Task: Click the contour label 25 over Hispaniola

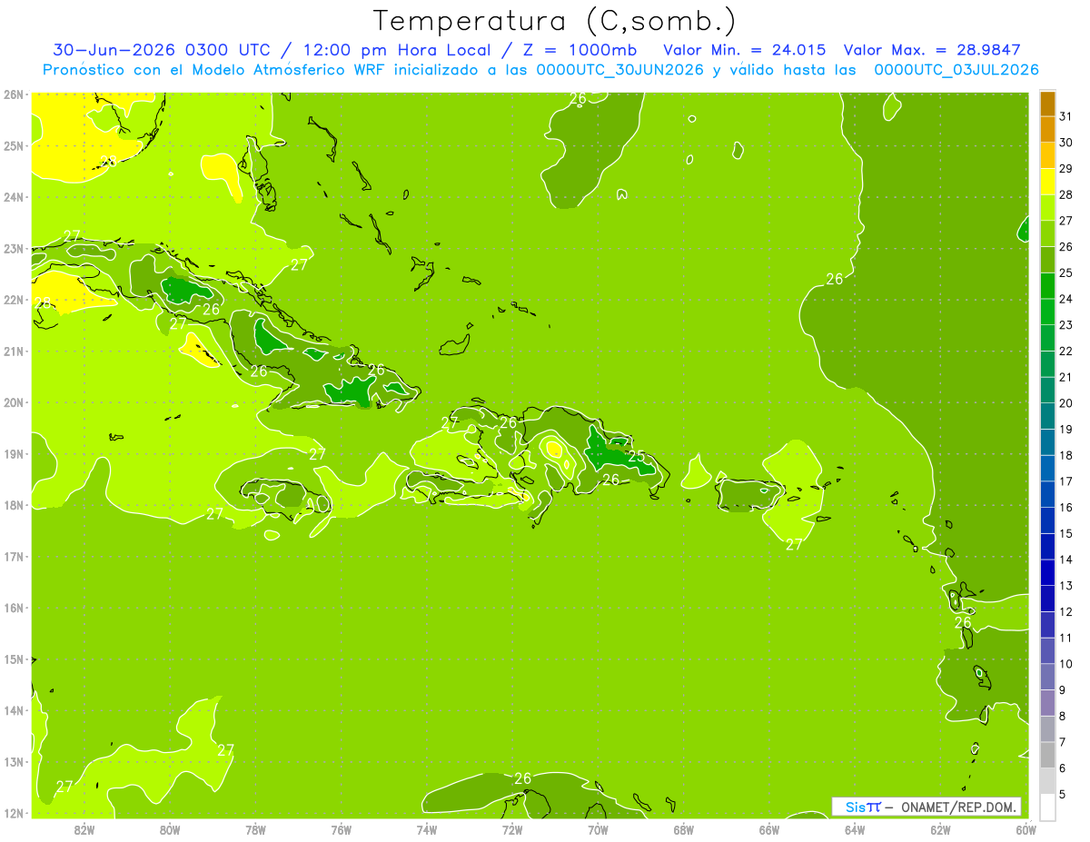Action: [x=637, y=457]
